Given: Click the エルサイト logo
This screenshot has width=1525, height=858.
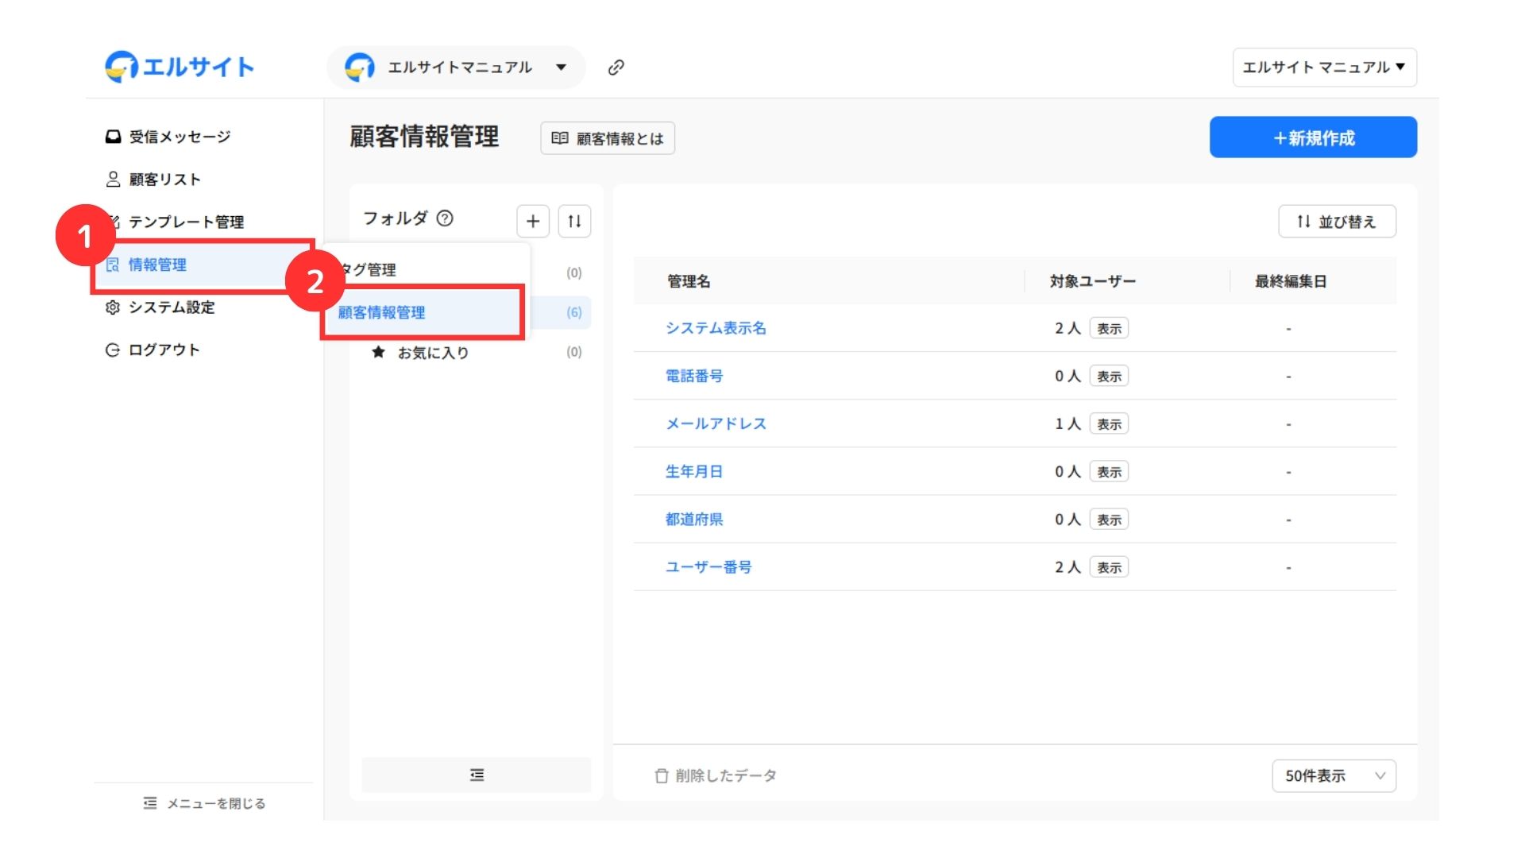Looking at the screenshot, I should click(x=180, y=68).
